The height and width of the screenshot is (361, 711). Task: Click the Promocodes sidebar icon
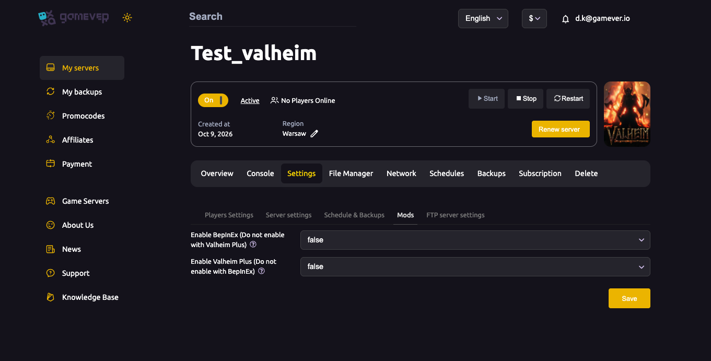tap(51, 115)
